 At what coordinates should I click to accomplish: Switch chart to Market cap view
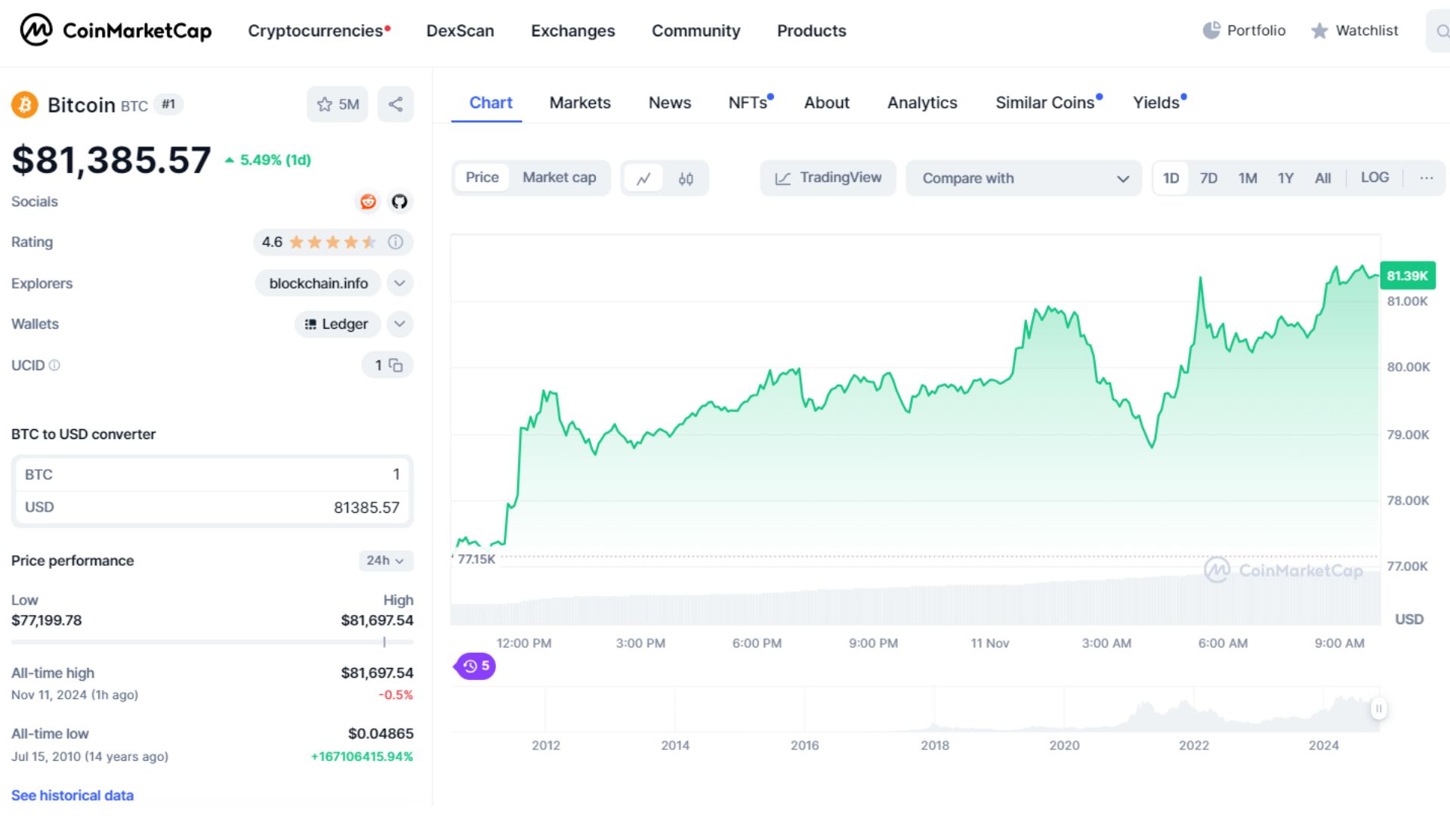coord(559,178)
